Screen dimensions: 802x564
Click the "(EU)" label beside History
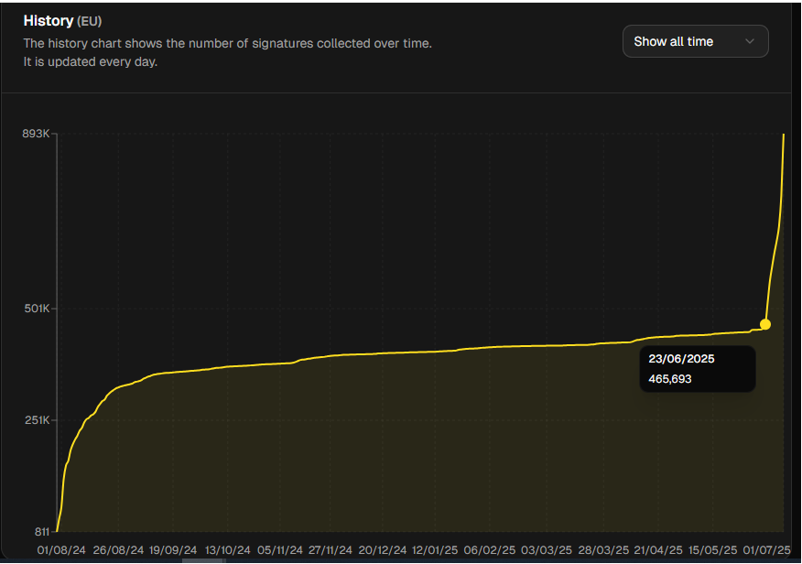point(89,21)
